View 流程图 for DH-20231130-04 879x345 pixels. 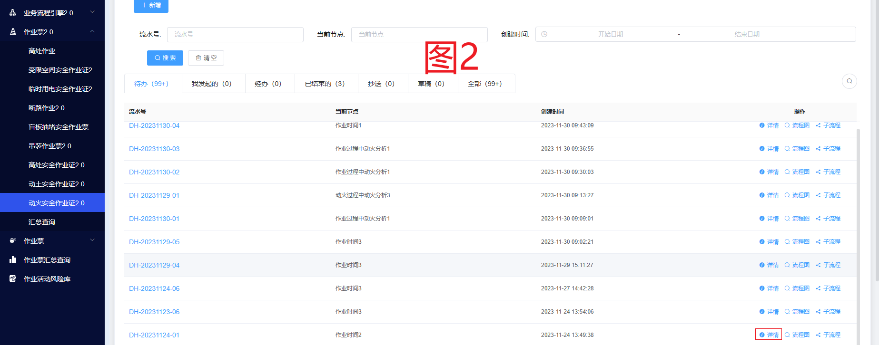(x=797, y=125)
